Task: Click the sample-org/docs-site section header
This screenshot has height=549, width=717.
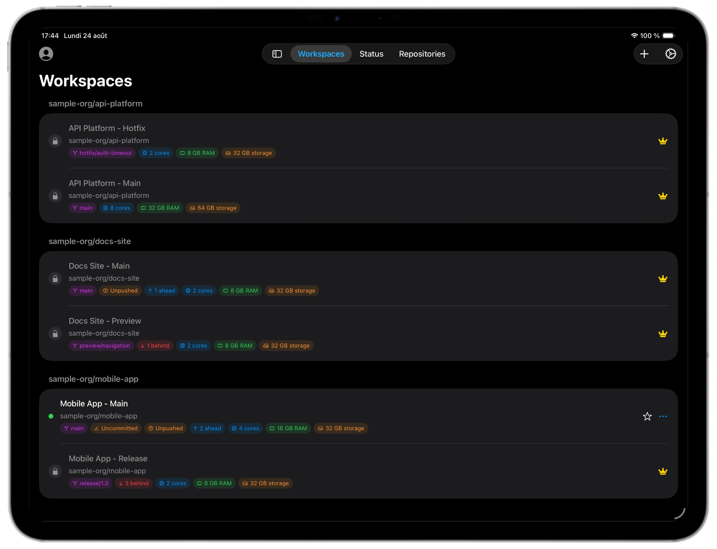Action: 89,241
